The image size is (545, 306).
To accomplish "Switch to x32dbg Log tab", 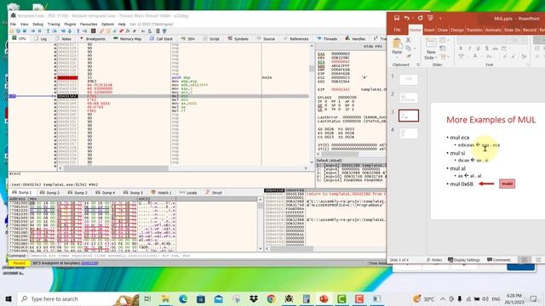I will [40, 39].
